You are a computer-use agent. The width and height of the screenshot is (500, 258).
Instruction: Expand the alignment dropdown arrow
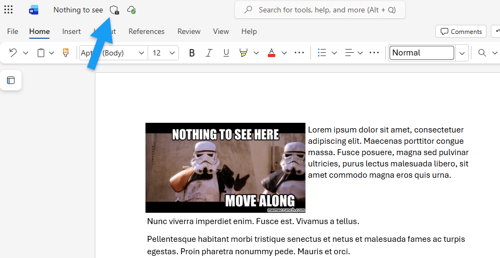coord(360,53)
